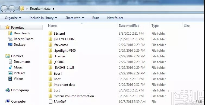This screenshot has width=205, height=105.
Task: Go forward with the Forward arrow button
Action: [12, 9]
